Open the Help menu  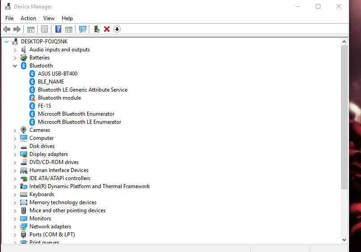pyautogui.click(x=67, y=18)
